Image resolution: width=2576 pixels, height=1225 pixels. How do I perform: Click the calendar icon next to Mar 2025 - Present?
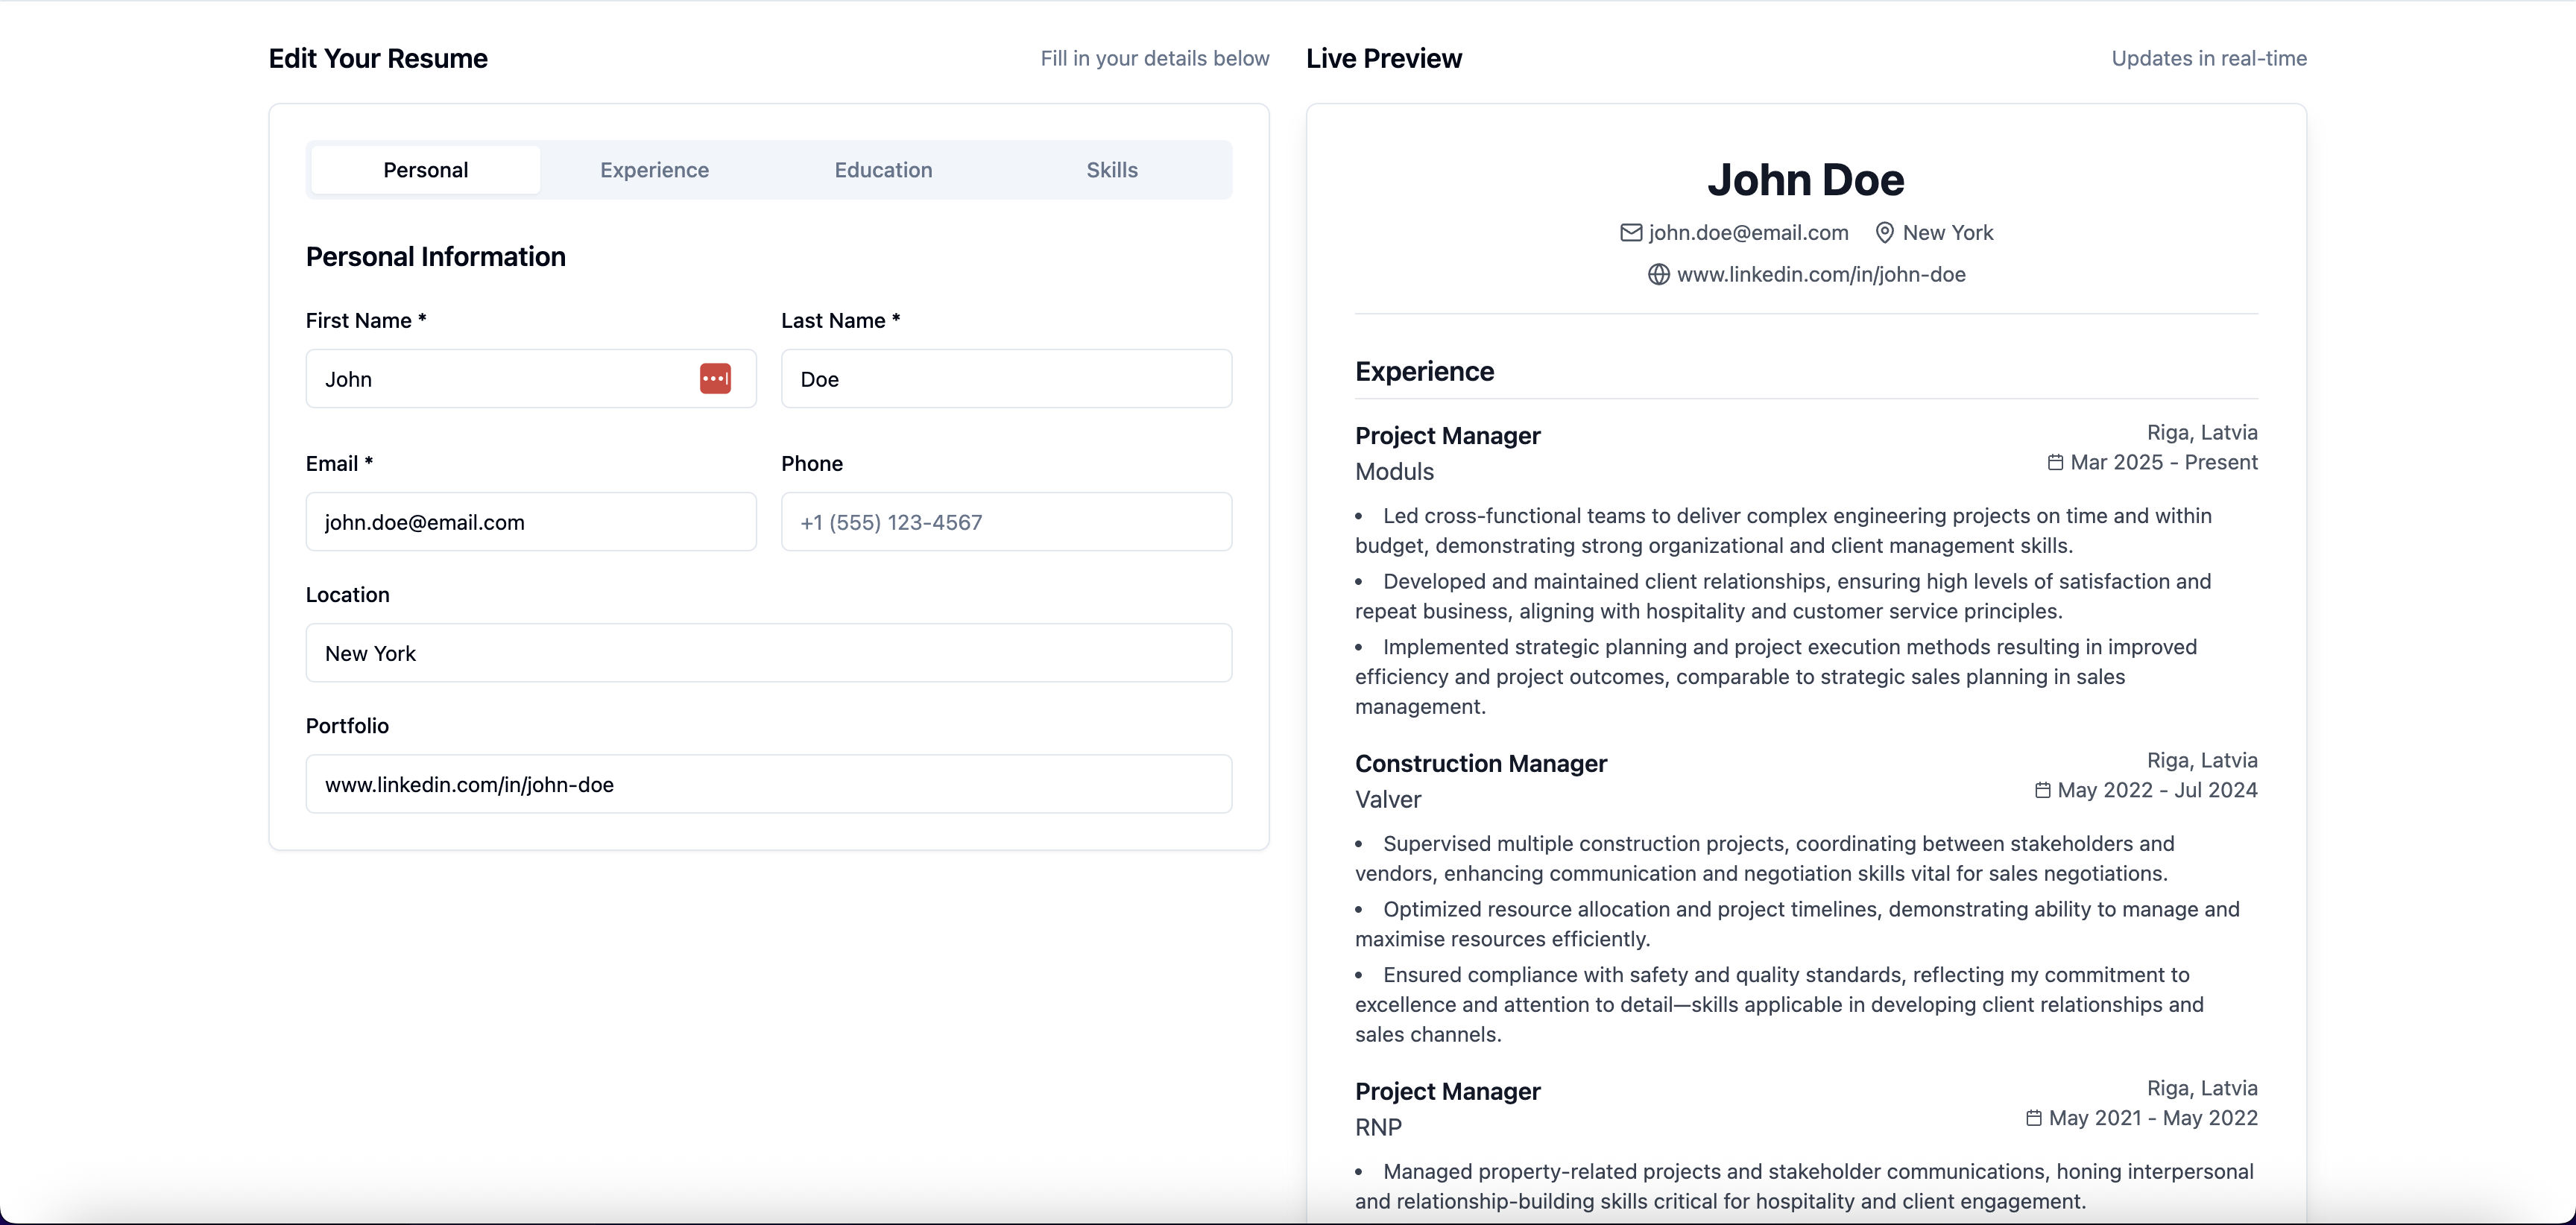(2055, 462)
